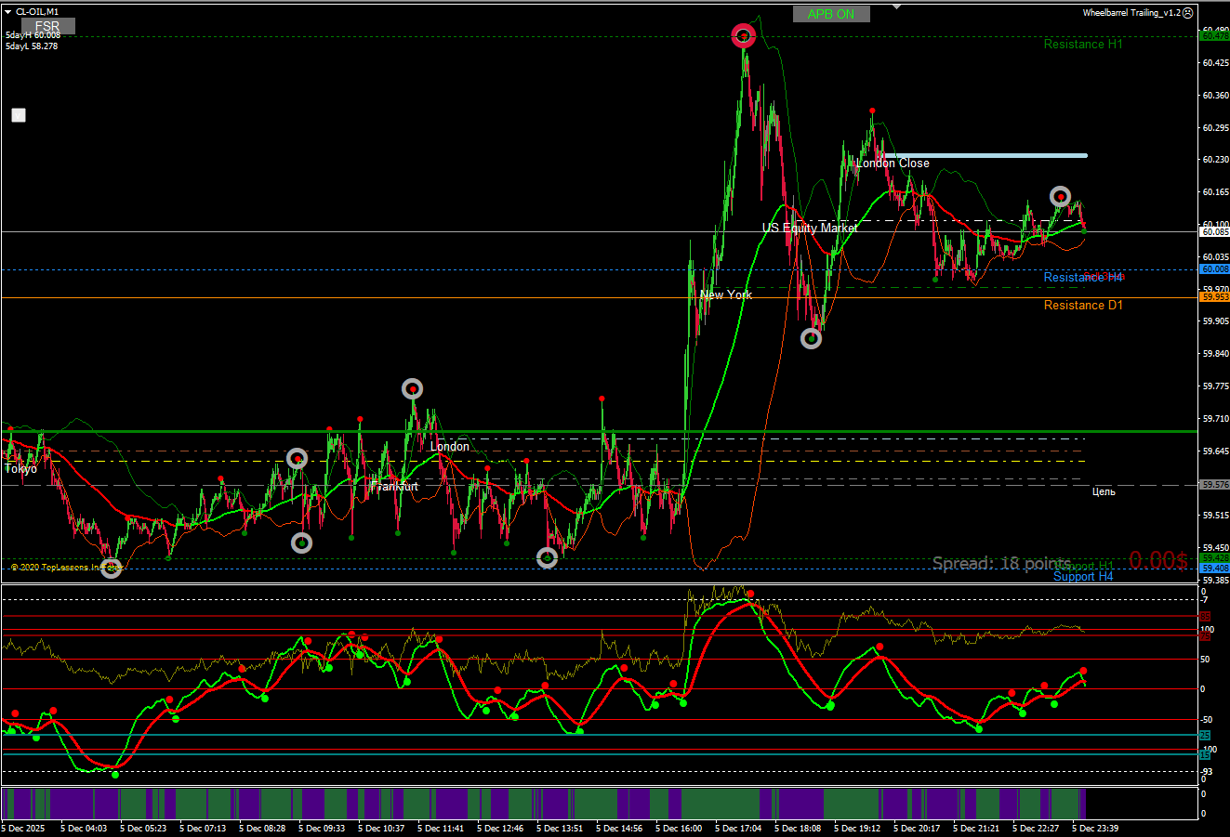Screen dimensions: 1230x837
Task: Select the New York session label
Action: 726,295
